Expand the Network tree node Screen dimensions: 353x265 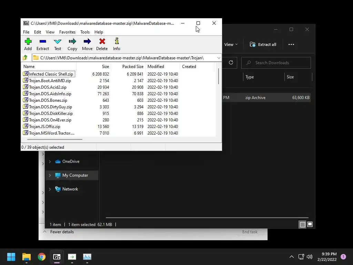coord(50,189)
